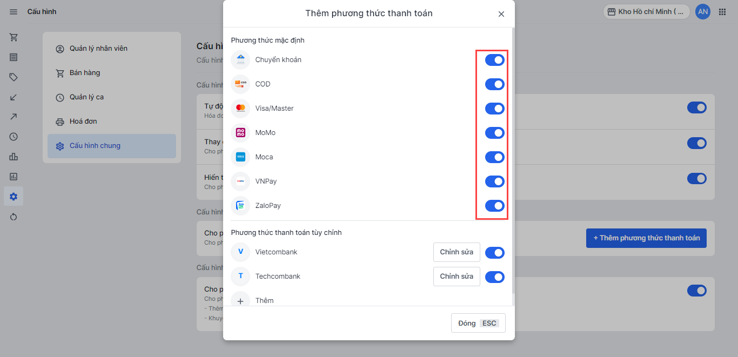This screenshot has width=738, height=357.
Task: Open the bar chart reports icon in sidebar
Action: point(14,157)
